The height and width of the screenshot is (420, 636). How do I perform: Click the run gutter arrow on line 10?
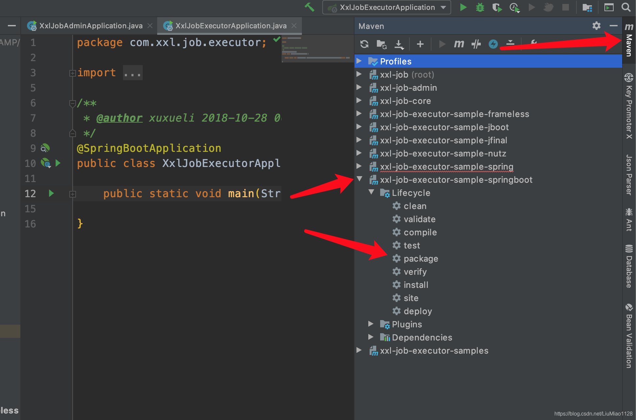click(x=58, y=163)
